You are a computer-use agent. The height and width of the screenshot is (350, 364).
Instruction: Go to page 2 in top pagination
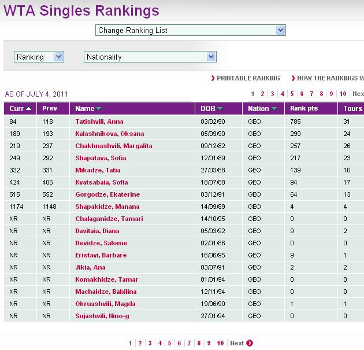(x=262, y=94)
